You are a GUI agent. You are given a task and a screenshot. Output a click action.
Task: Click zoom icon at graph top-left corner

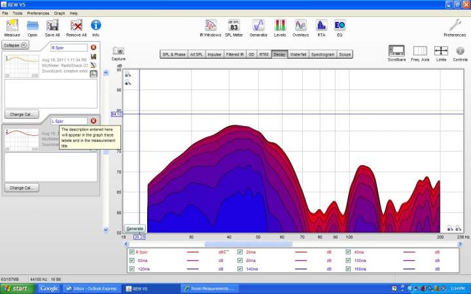pos(128,74)
